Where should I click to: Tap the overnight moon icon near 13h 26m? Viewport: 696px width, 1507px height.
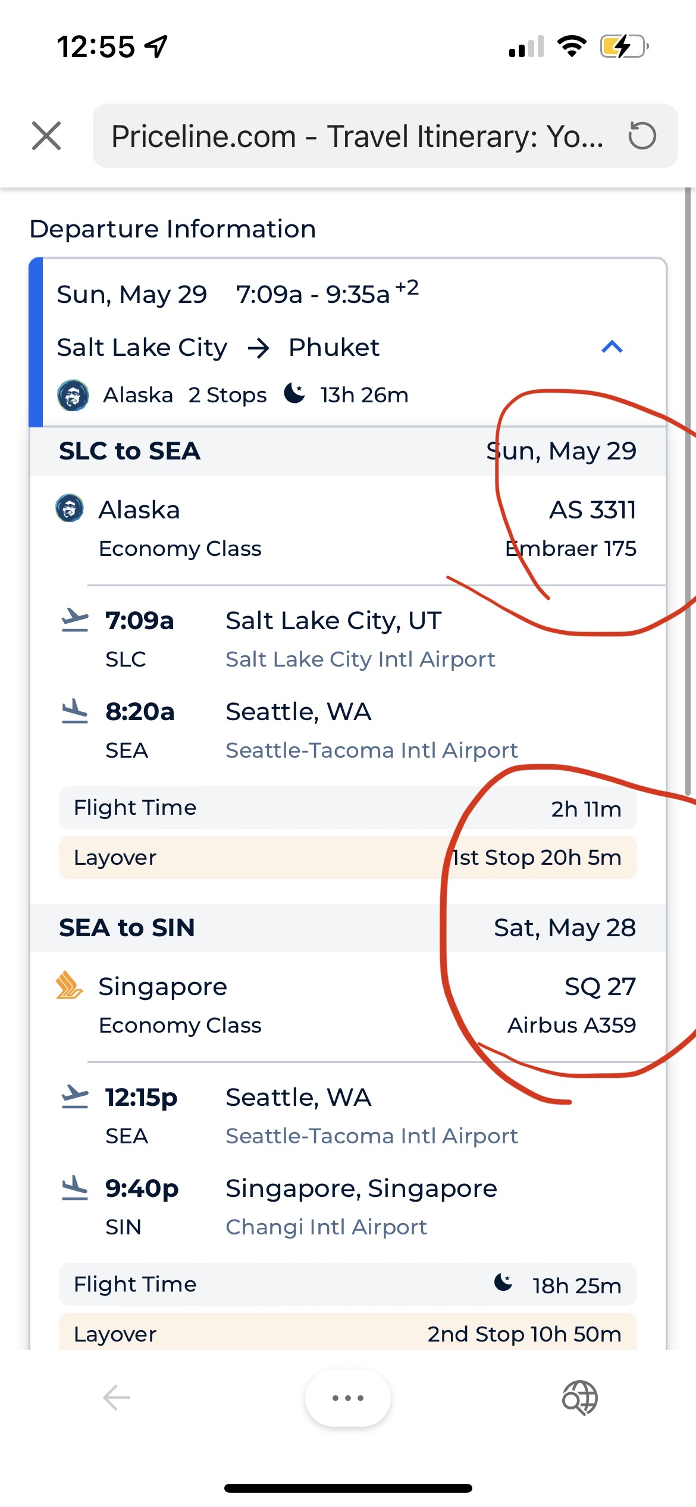(294, 393)
